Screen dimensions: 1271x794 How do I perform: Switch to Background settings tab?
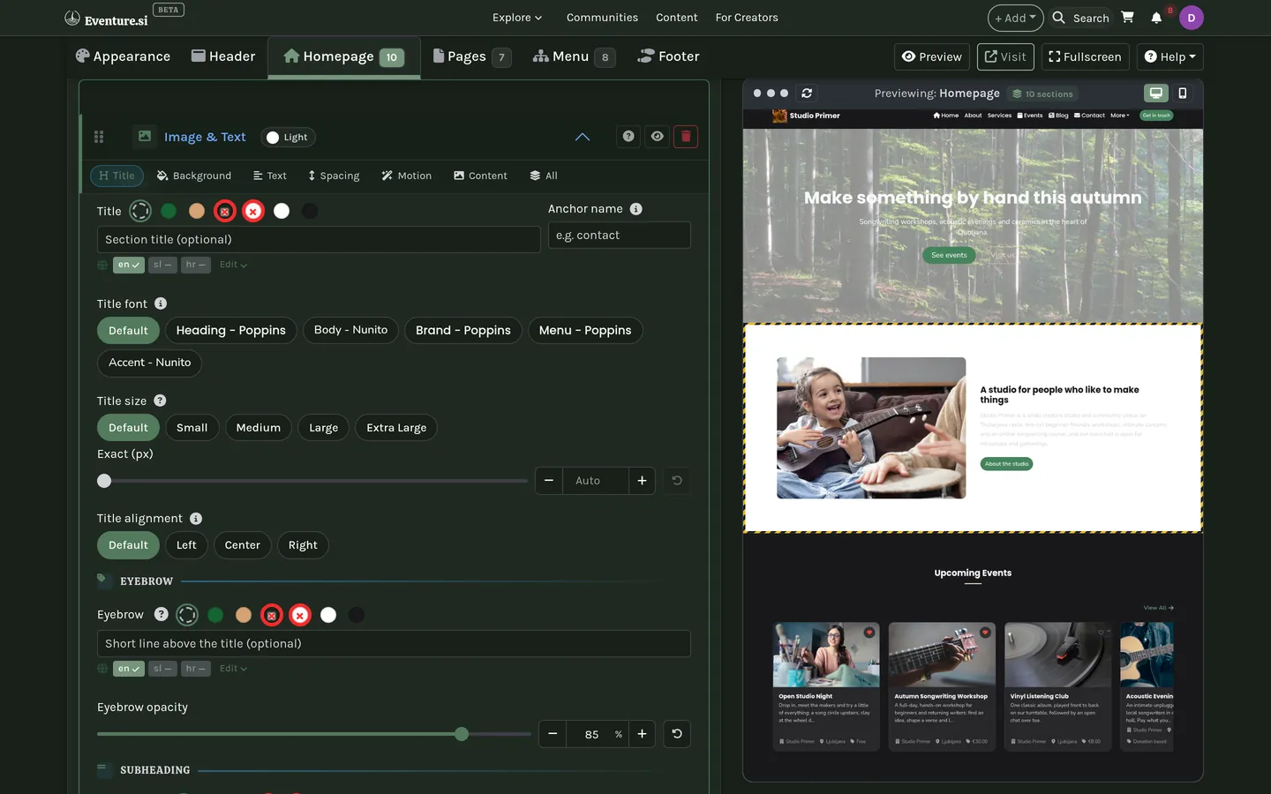click(194, 176)
